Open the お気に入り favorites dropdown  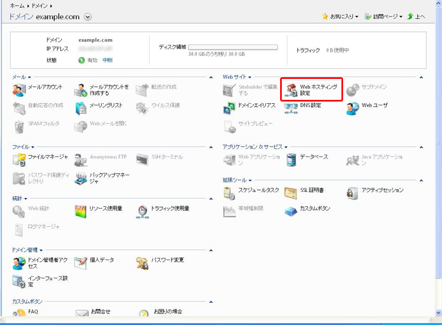tap(340, 17)
